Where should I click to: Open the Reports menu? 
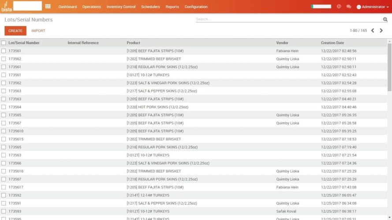[x=172, y=7]
